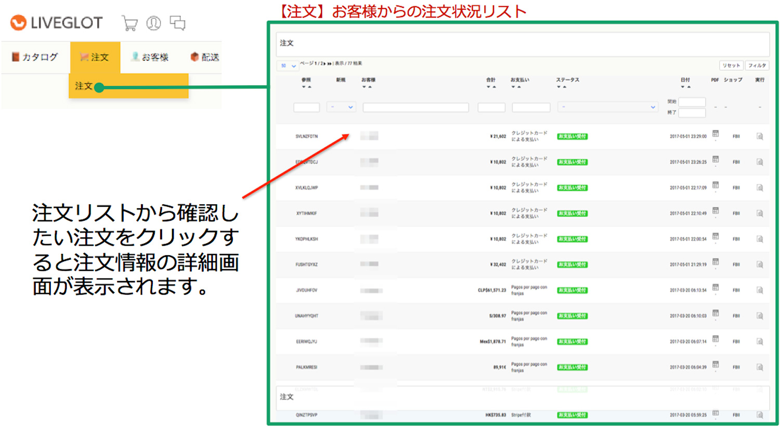Open PDF invoice for order UNAHYYQHT

click(x=716, y=313)
